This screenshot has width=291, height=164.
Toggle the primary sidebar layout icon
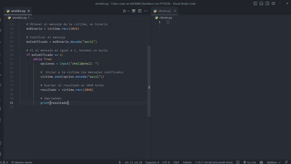pos(256,4)
